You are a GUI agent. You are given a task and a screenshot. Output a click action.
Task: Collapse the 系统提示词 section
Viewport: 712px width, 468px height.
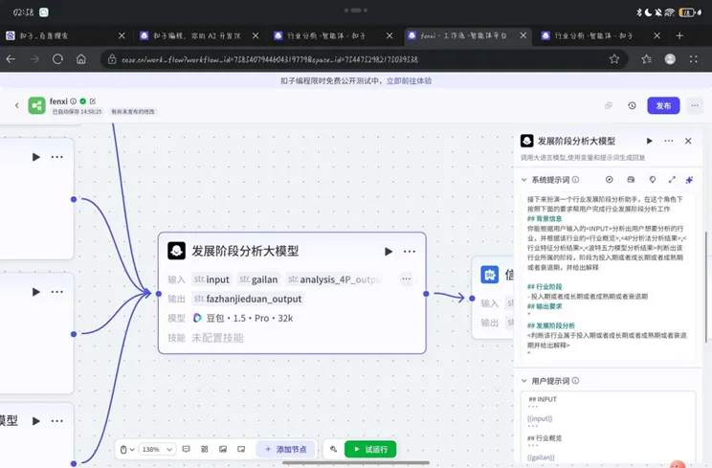tap(524, 180)
